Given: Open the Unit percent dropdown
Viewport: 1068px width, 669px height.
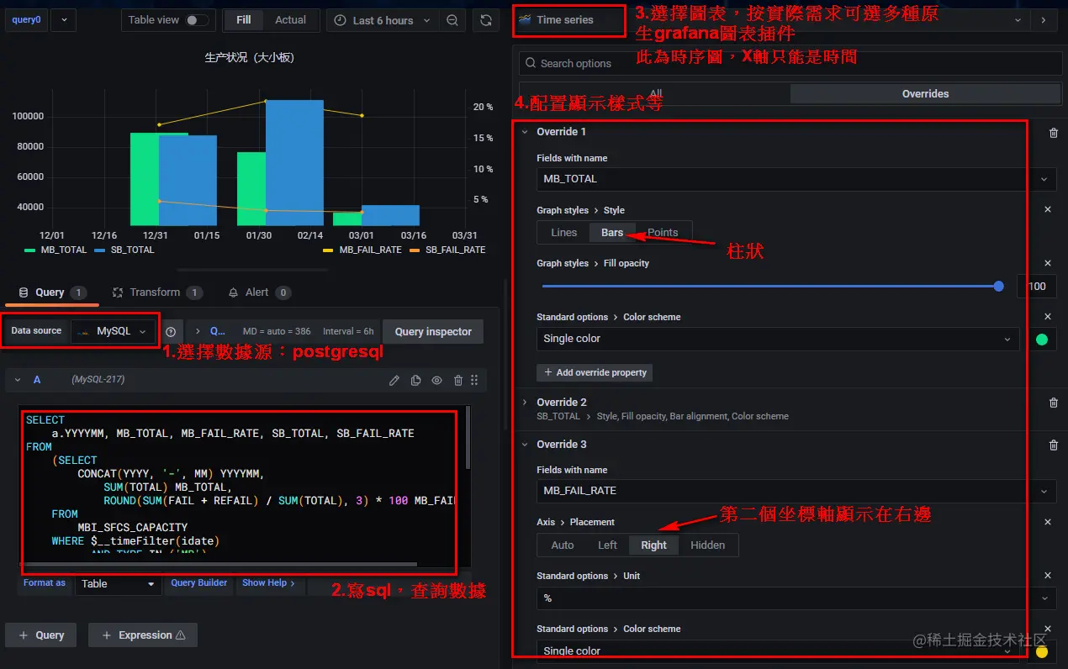Looking at the screenshot, I should (796, 598).
